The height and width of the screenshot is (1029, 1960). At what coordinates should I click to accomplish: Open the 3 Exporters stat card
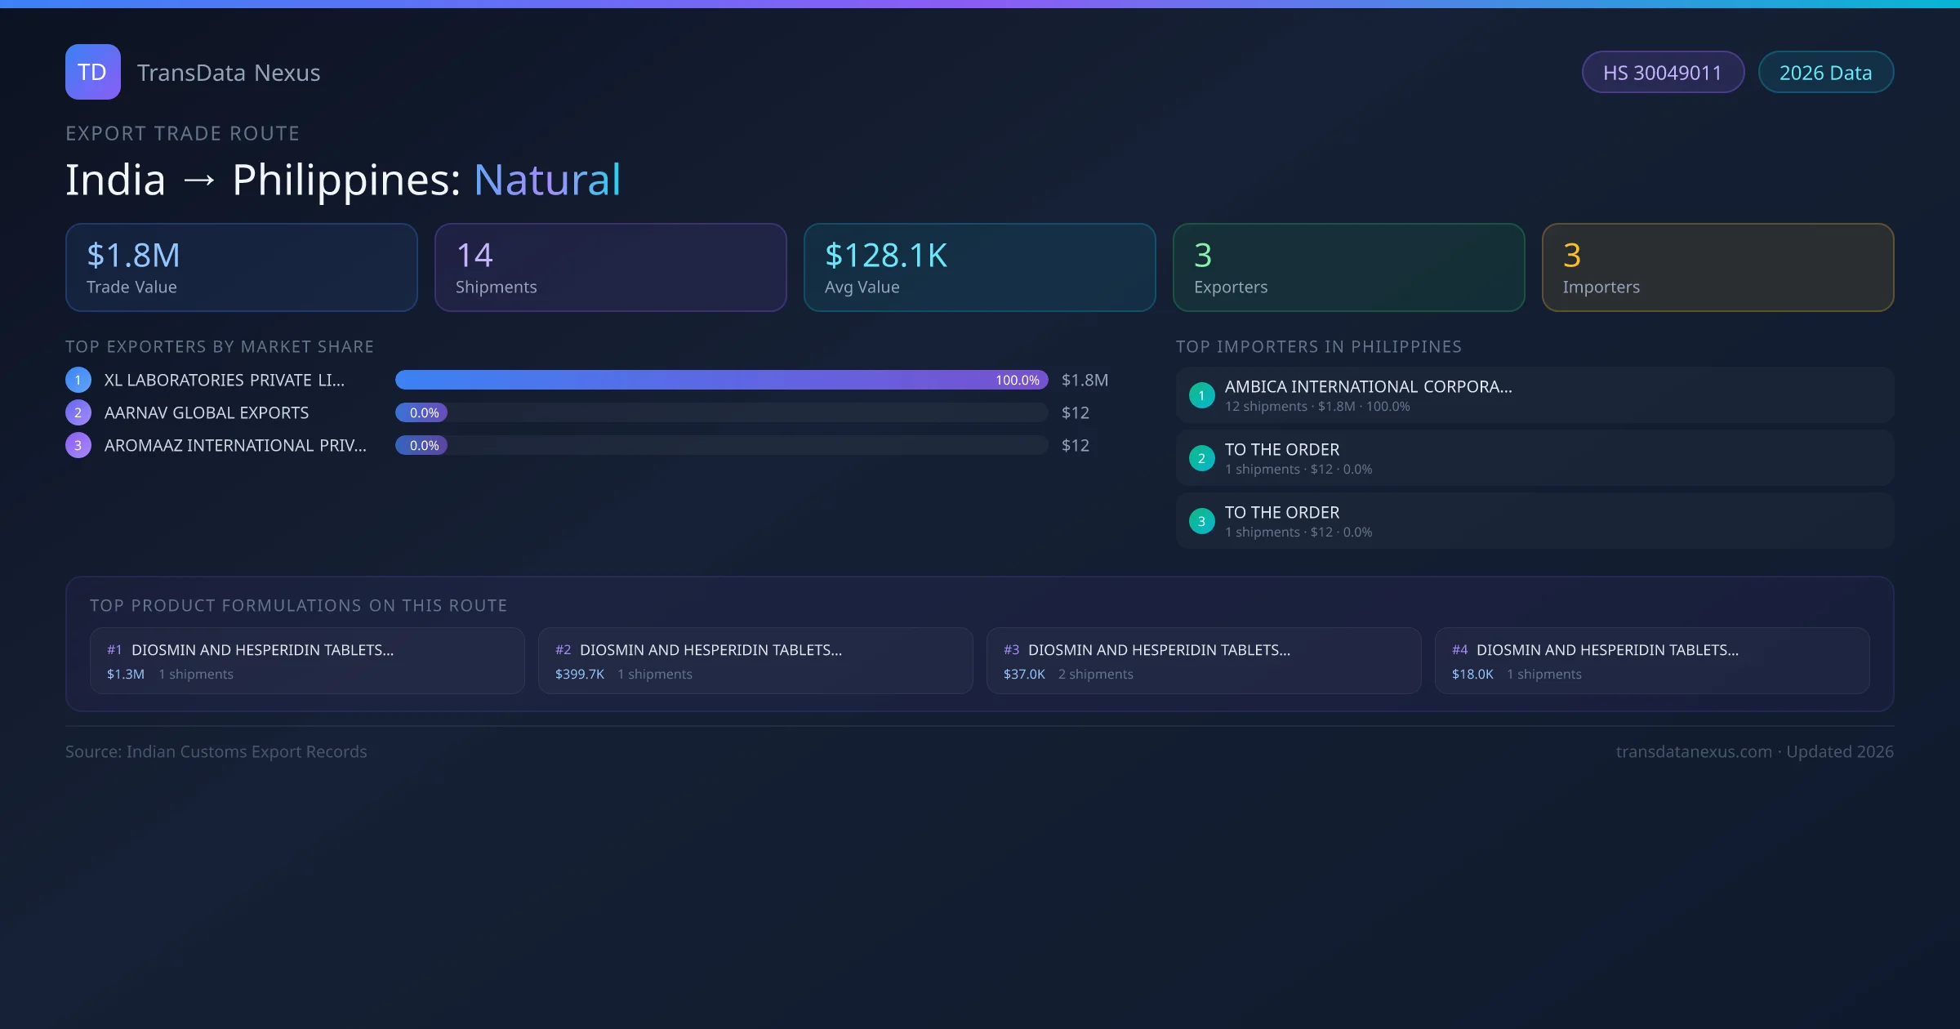coord(1348,268)
